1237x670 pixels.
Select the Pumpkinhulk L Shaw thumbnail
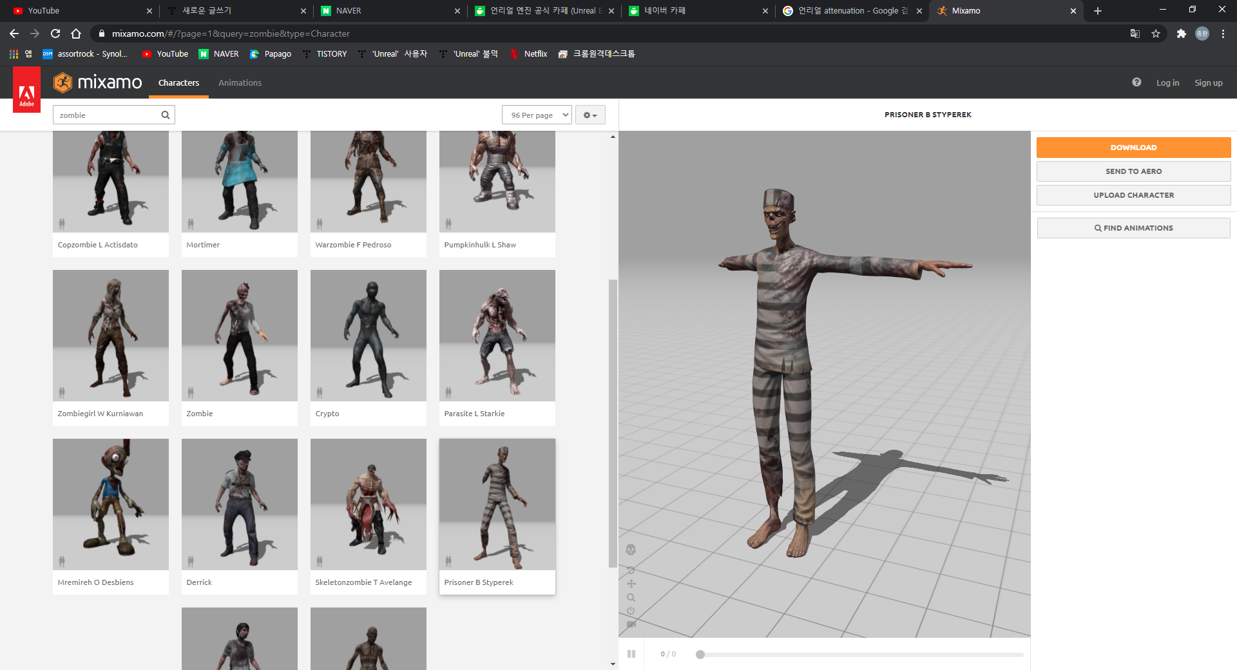click(x=497, y=182)
